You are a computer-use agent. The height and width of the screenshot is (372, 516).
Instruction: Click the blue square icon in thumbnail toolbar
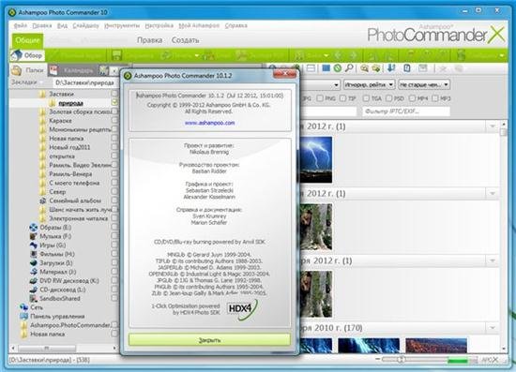click(x=326, y=68)
